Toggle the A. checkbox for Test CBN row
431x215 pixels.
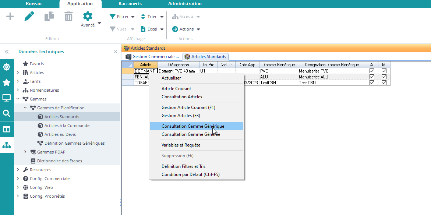click(372, 83)
